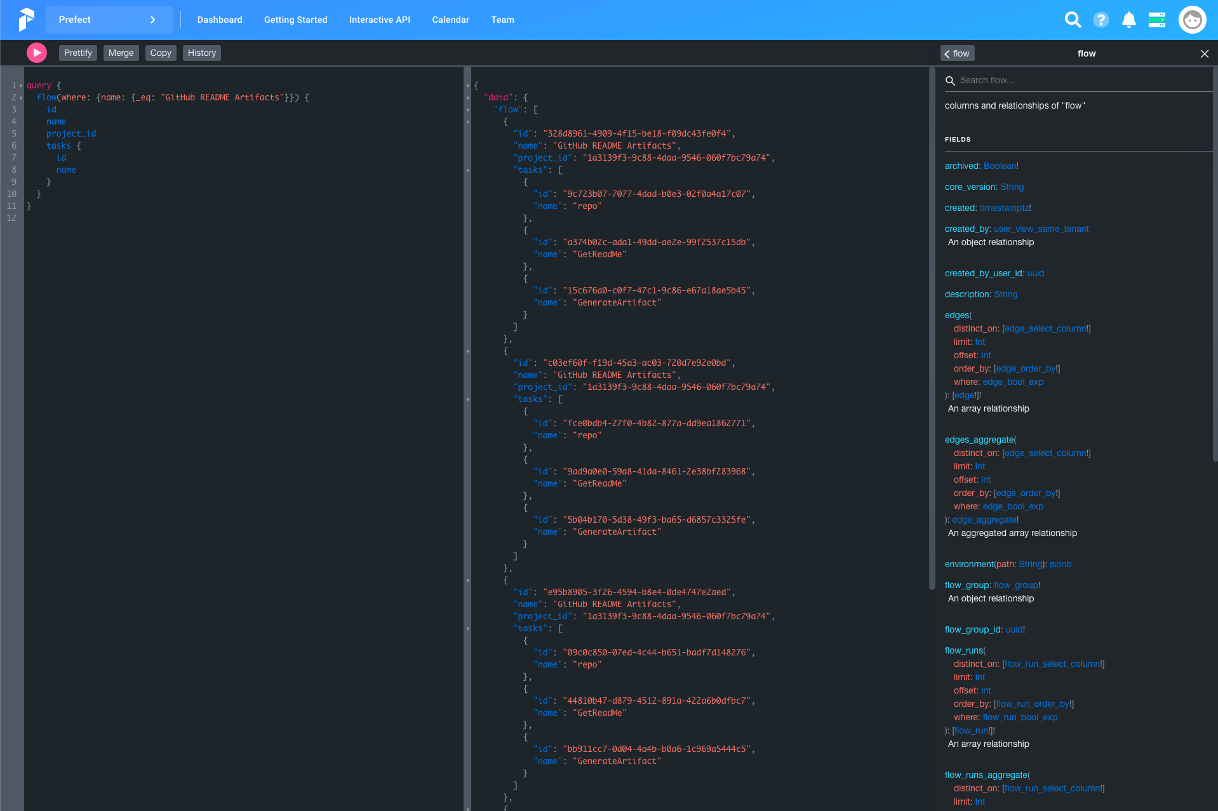Click the flow id "e95b8905-3f26-4594-b8e4-0de4747e2aed"
Viewport: 1218px width, 811px height.
[x=638, y=593]
